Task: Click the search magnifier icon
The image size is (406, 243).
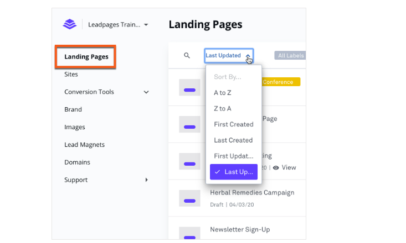Action: click(x=187, y=56)
